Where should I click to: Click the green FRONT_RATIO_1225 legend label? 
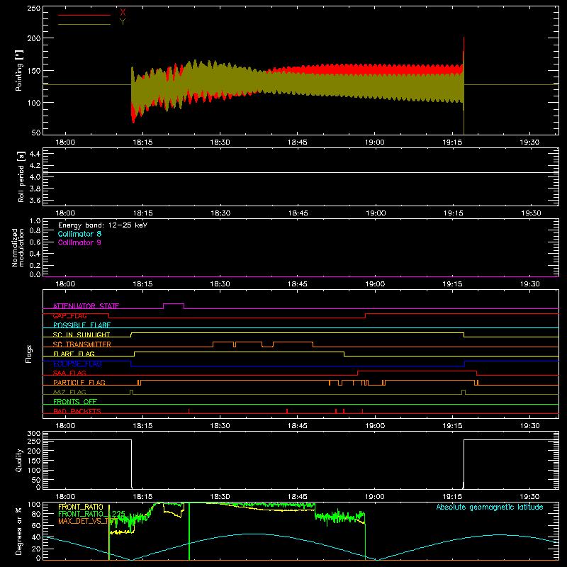click(x=91, y=514)
